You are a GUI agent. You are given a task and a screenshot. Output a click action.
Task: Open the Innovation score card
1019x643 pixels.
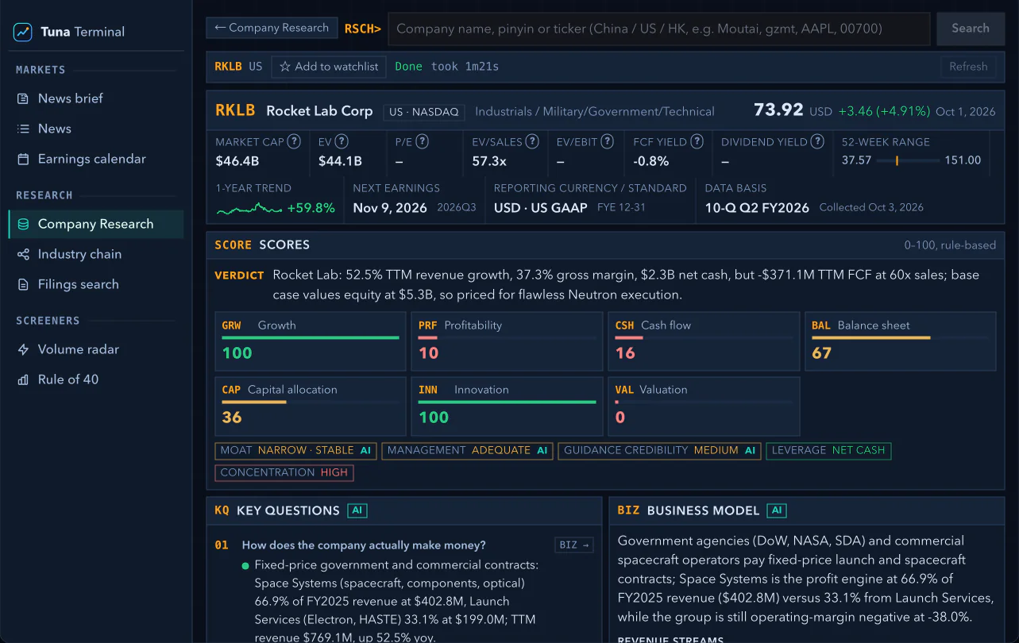click(507, 406)
